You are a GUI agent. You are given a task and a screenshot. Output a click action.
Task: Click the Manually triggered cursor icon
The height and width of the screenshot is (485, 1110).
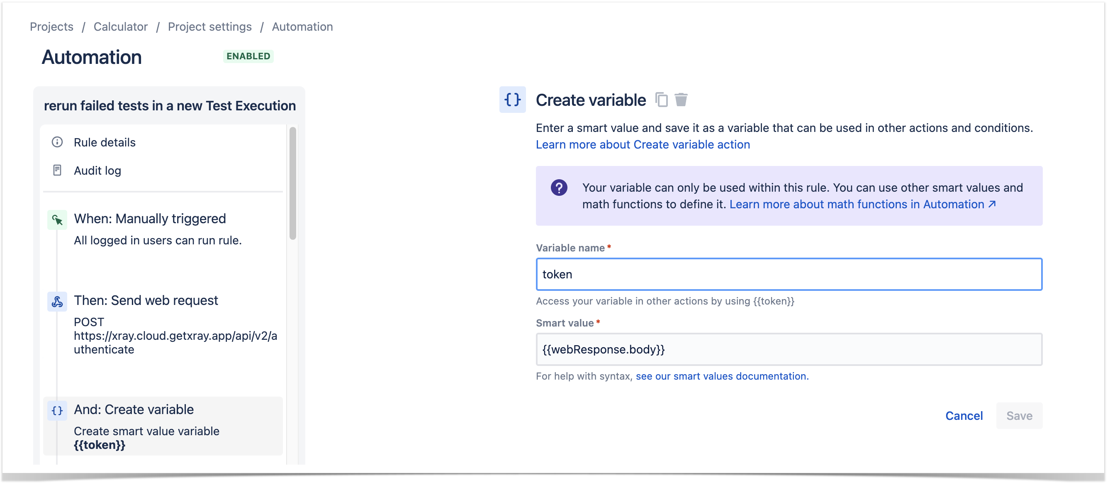point(57,220)
